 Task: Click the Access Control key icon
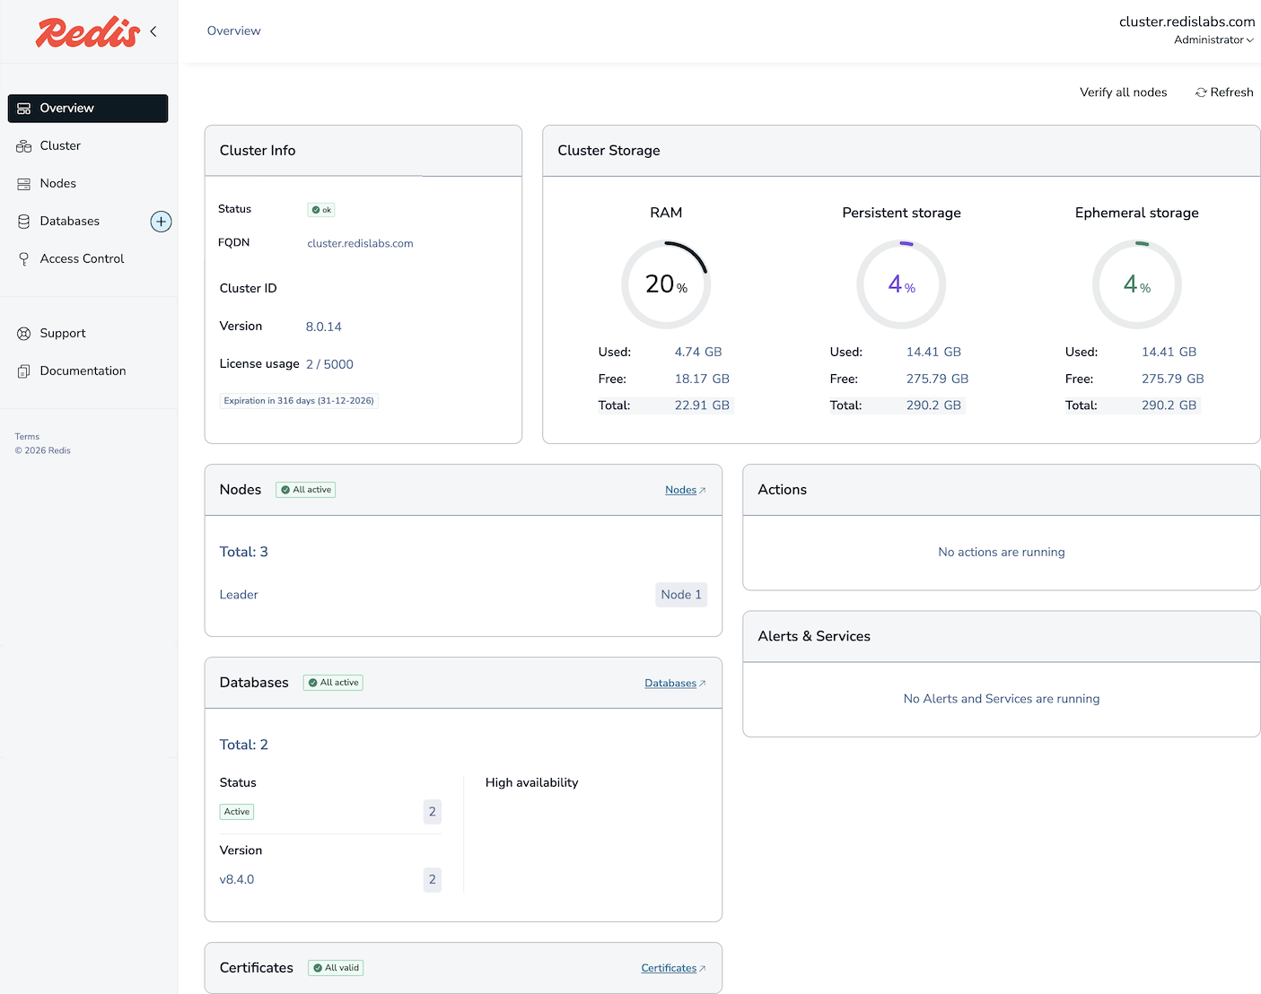[24, 259]
